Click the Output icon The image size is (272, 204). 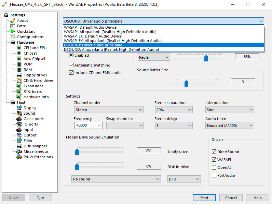pyautogui.click(x=19, y=135)
